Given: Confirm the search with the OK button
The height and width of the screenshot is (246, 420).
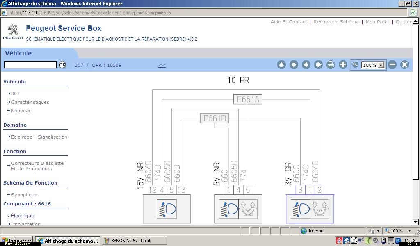Looking at the screenshot, I should tap(62, 64).
